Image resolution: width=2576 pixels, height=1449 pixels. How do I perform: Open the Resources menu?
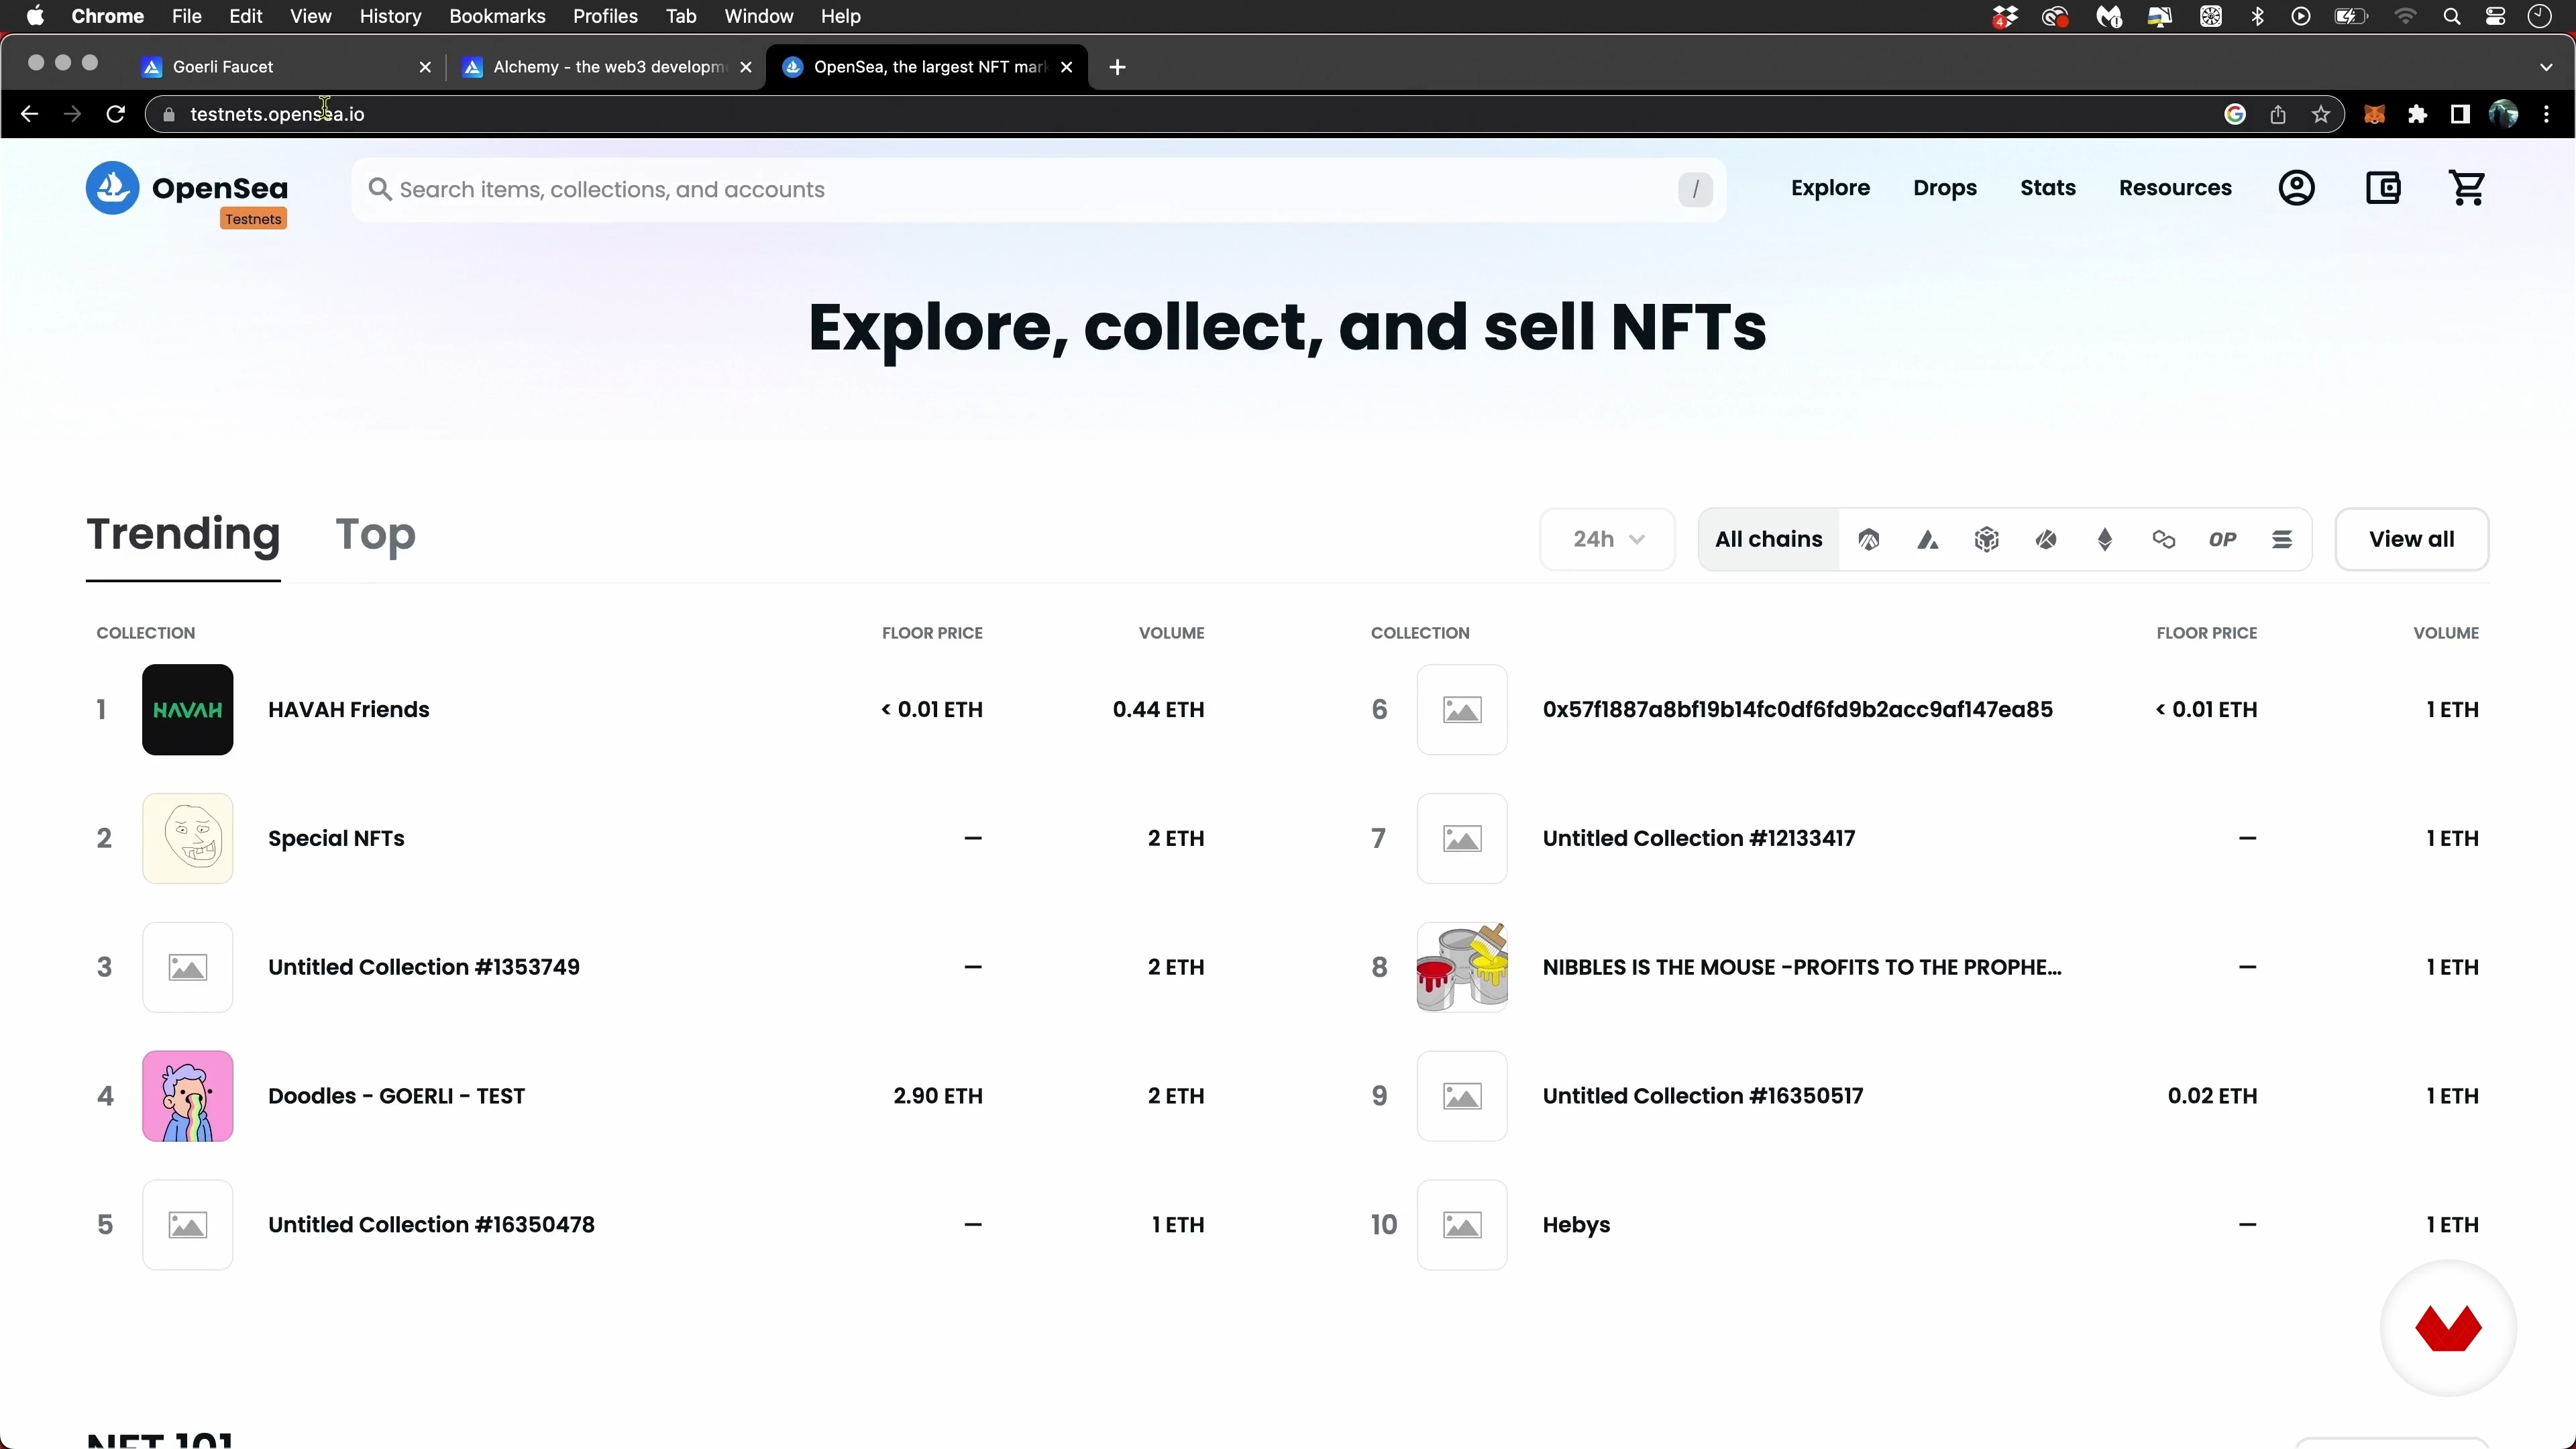2175,188
